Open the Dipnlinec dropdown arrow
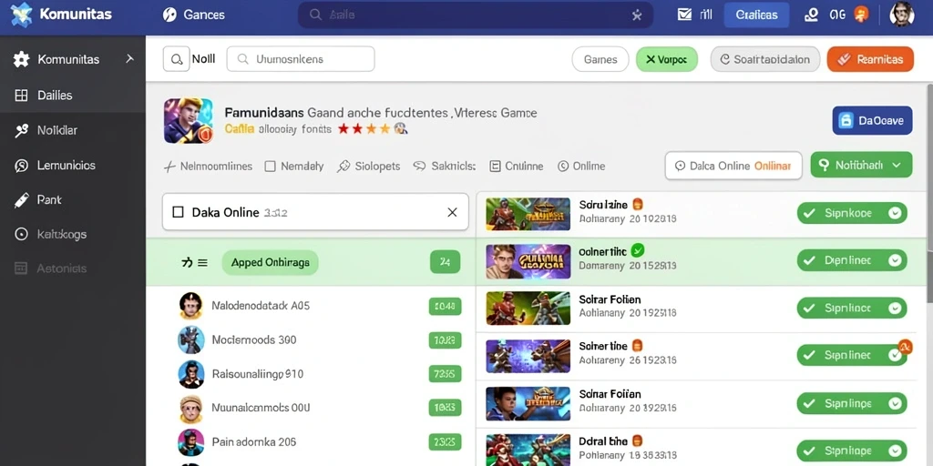The width and height of the screenshot is (933, 466). pyautogui.click(x=895, y=260)
